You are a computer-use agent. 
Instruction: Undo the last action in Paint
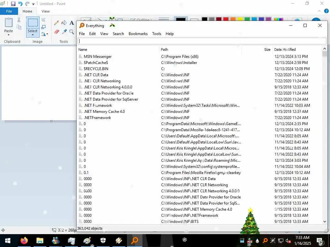[20, 4]
